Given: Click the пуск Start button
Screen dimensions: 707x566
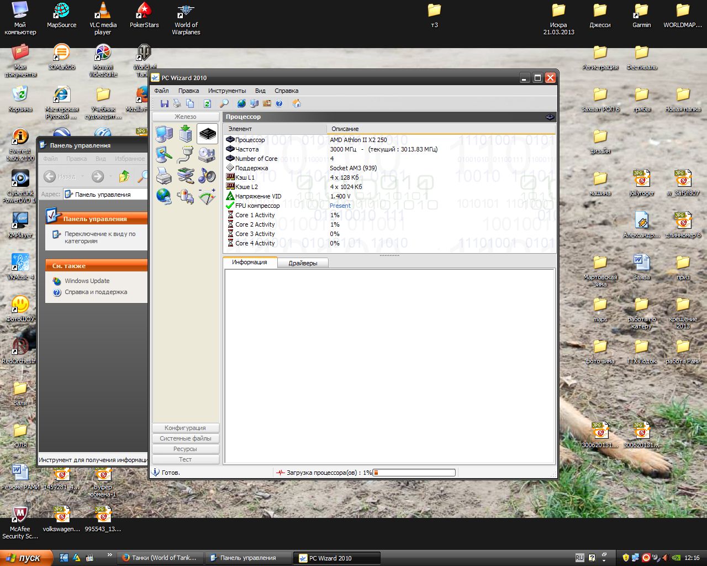Looking at the screenshot, I should 27,558.
